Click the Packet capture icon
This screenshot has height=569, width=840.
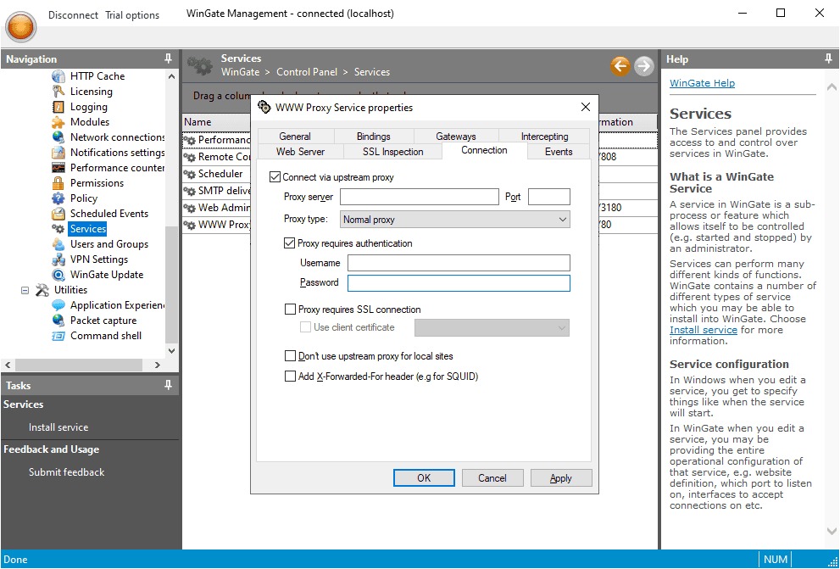pyautogui.click(x=58, y=321)
